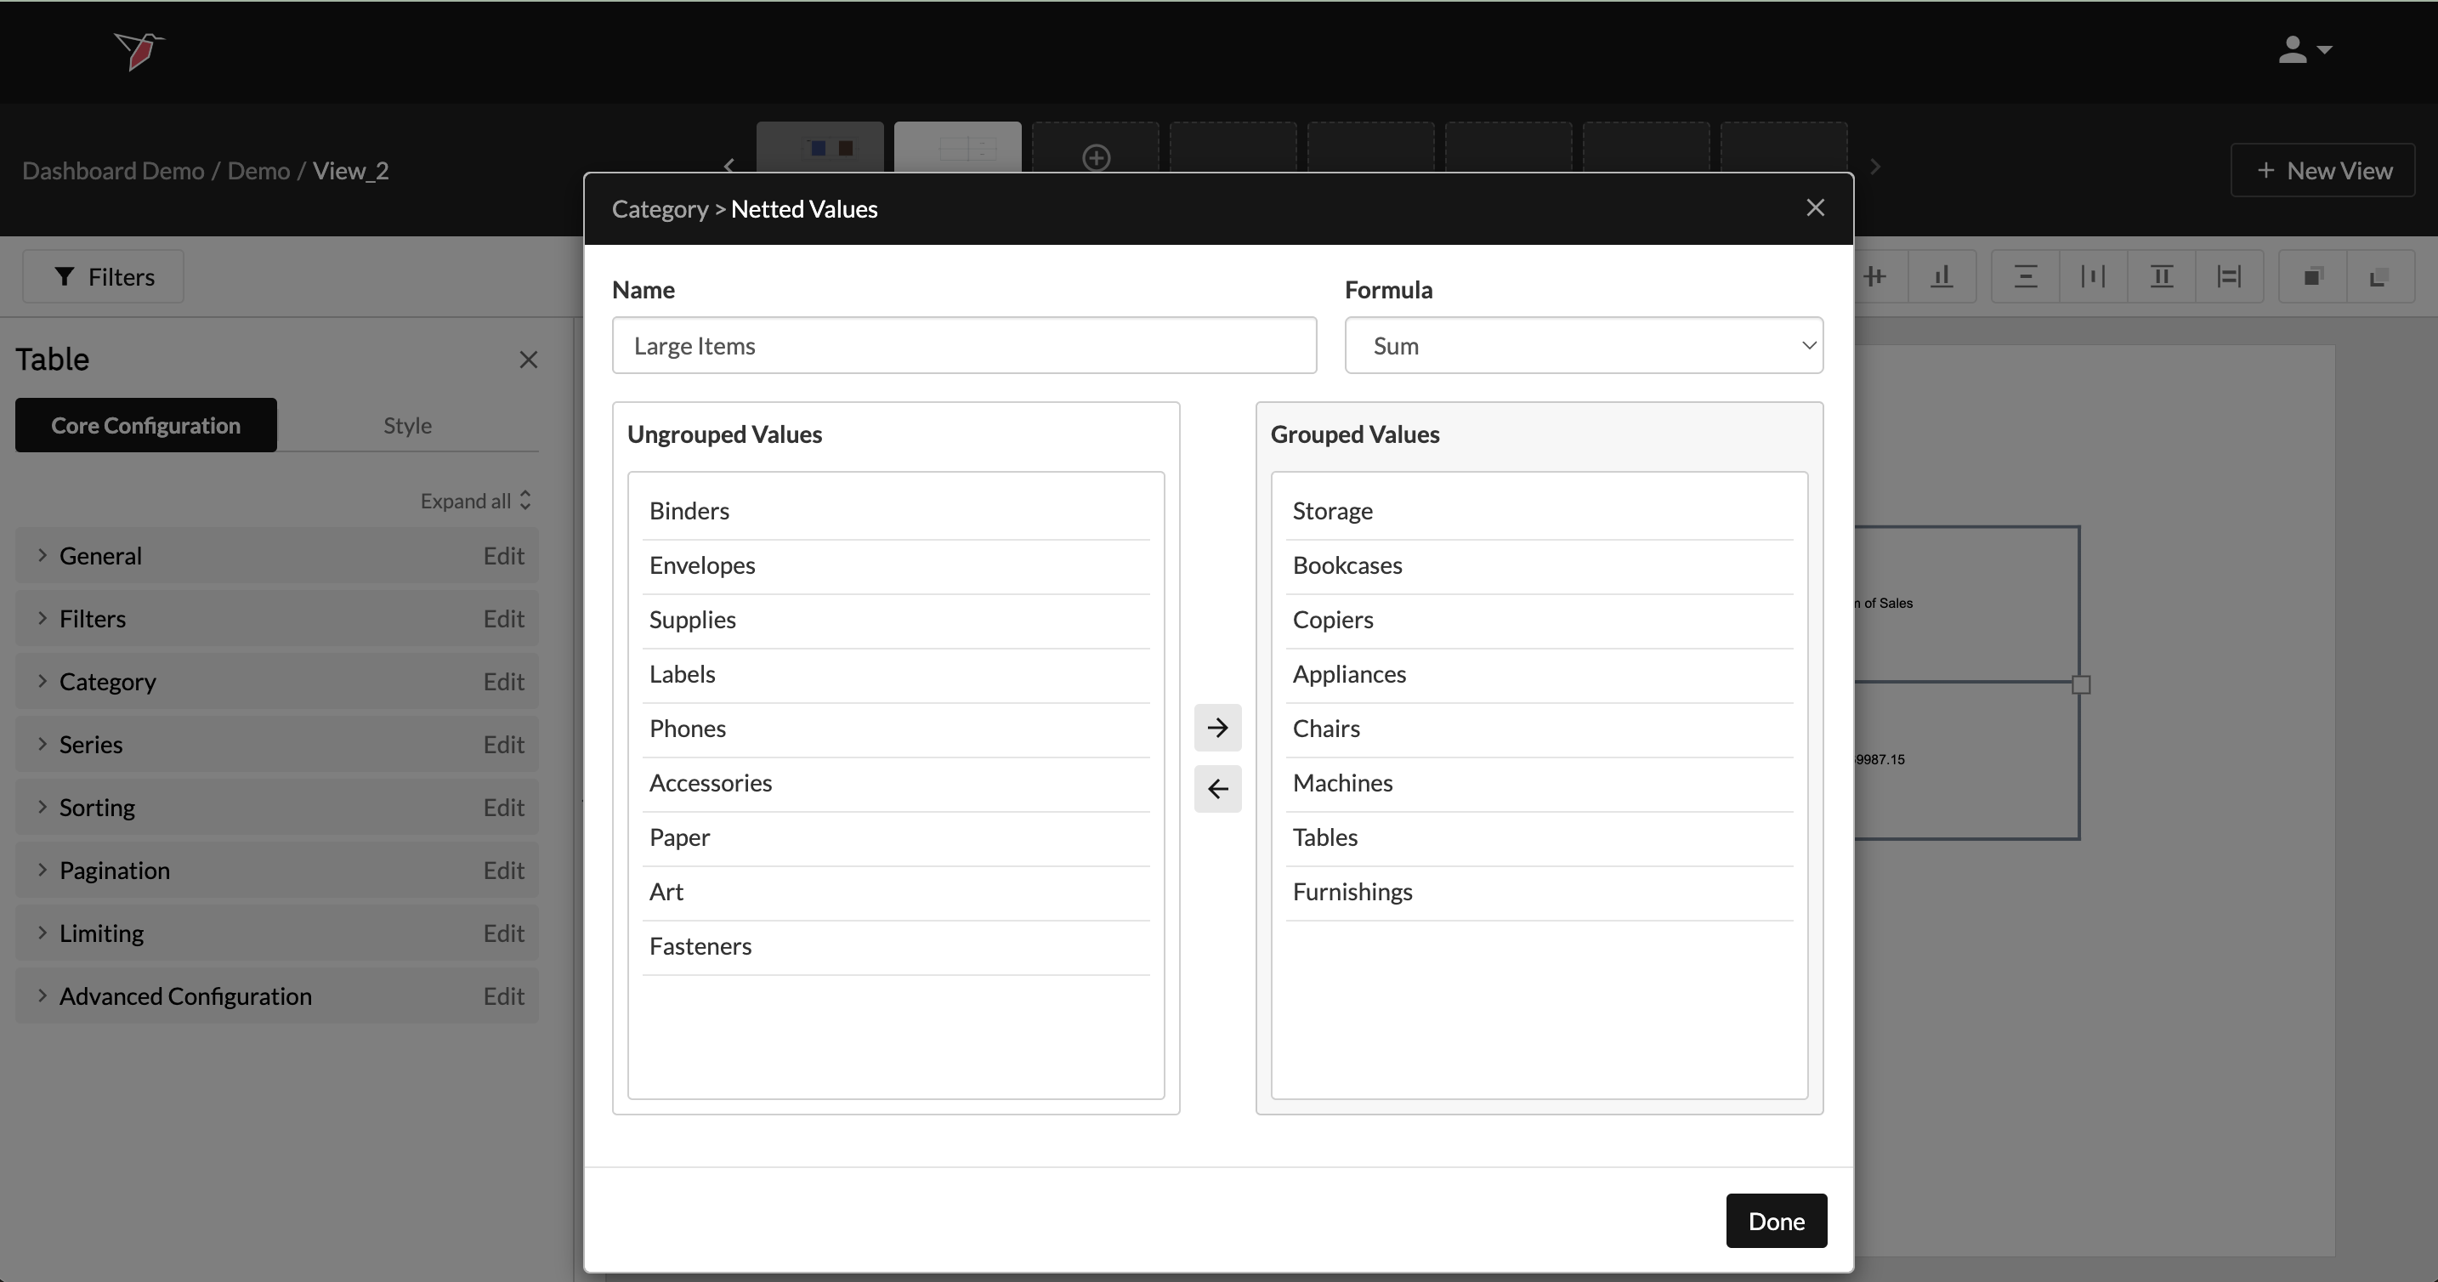The image size is (2438, 1282).
Task: Select the Core Configuration tab
Action: pyautogui.click(x=145, y=426)
